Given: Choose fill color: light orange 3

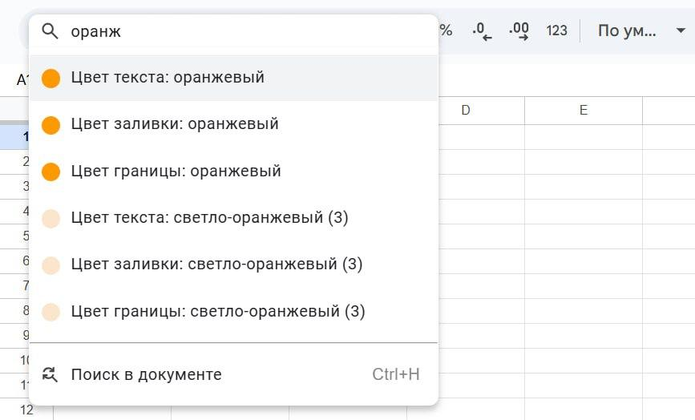Looking at the screenshot, I should (216, 264).
